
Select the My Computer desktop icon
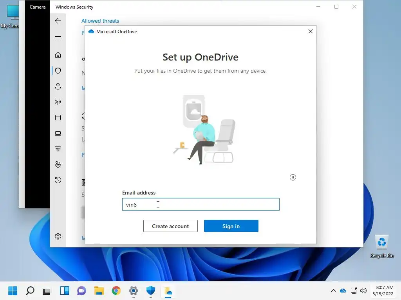(9, 16)
